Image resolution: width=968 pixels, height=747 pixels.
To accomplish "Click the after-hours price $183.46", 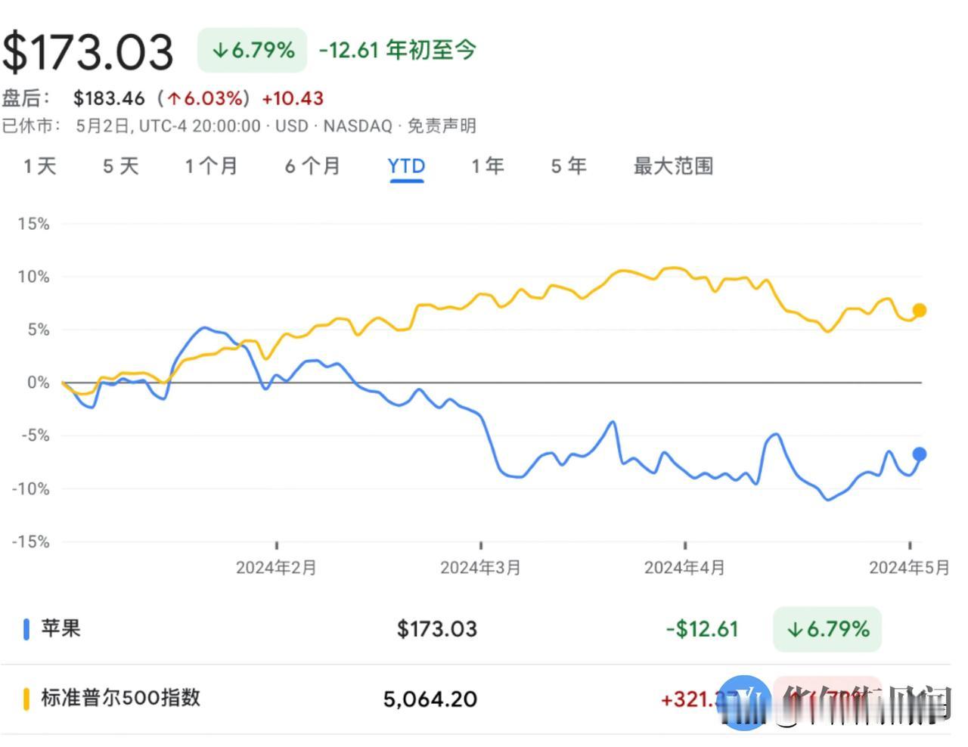I will click(x=109, y=98).
